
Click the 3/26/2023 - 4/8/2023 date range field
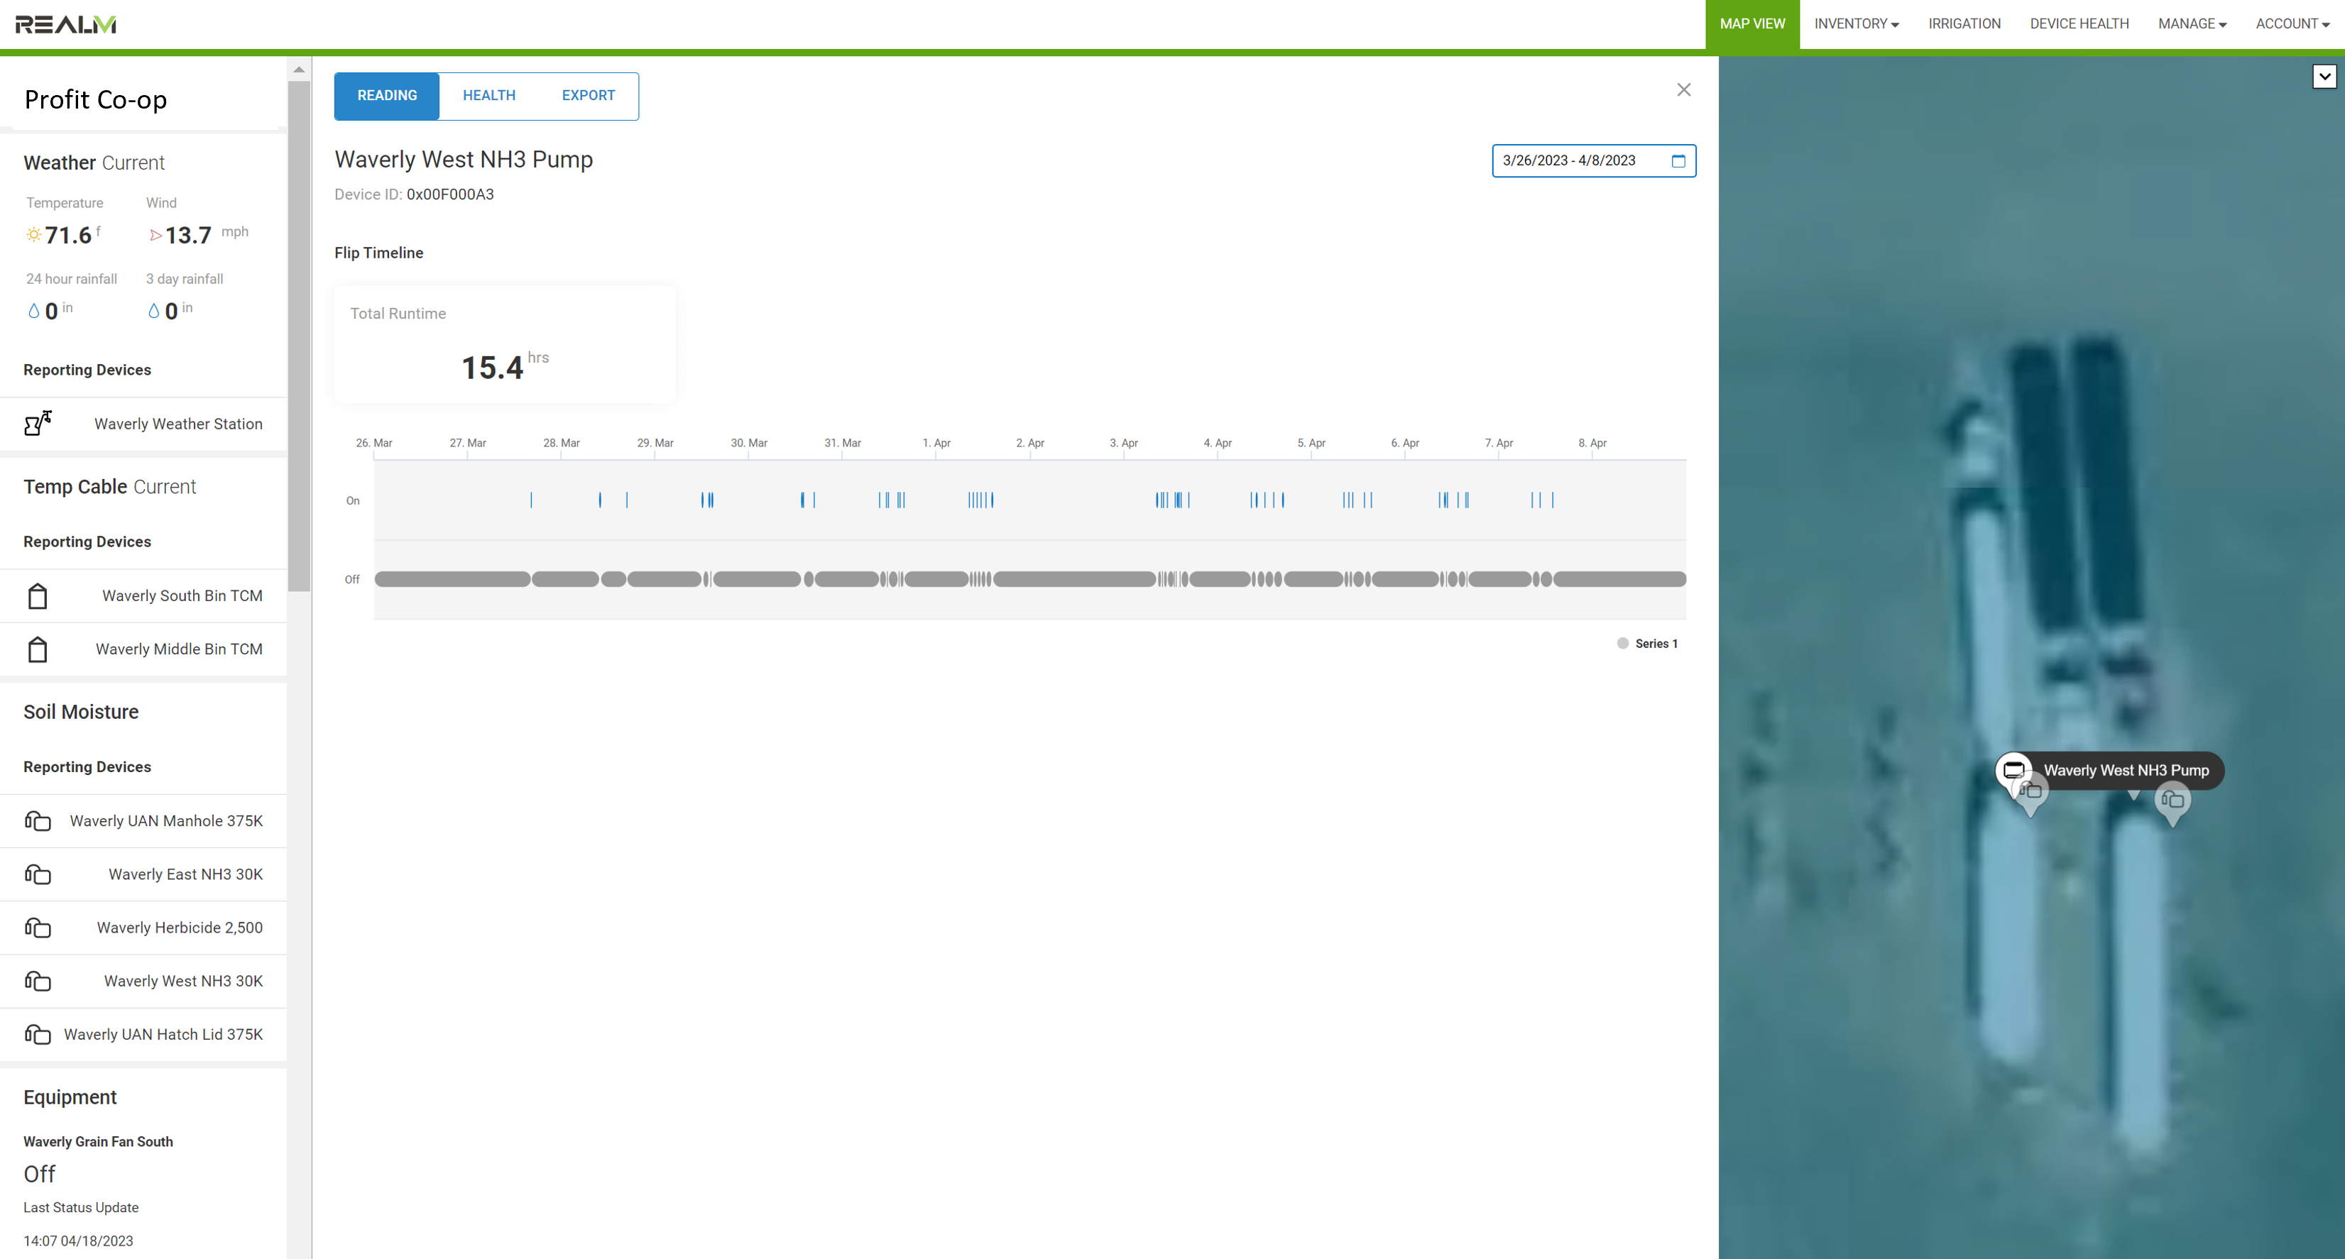point(1570,161)
